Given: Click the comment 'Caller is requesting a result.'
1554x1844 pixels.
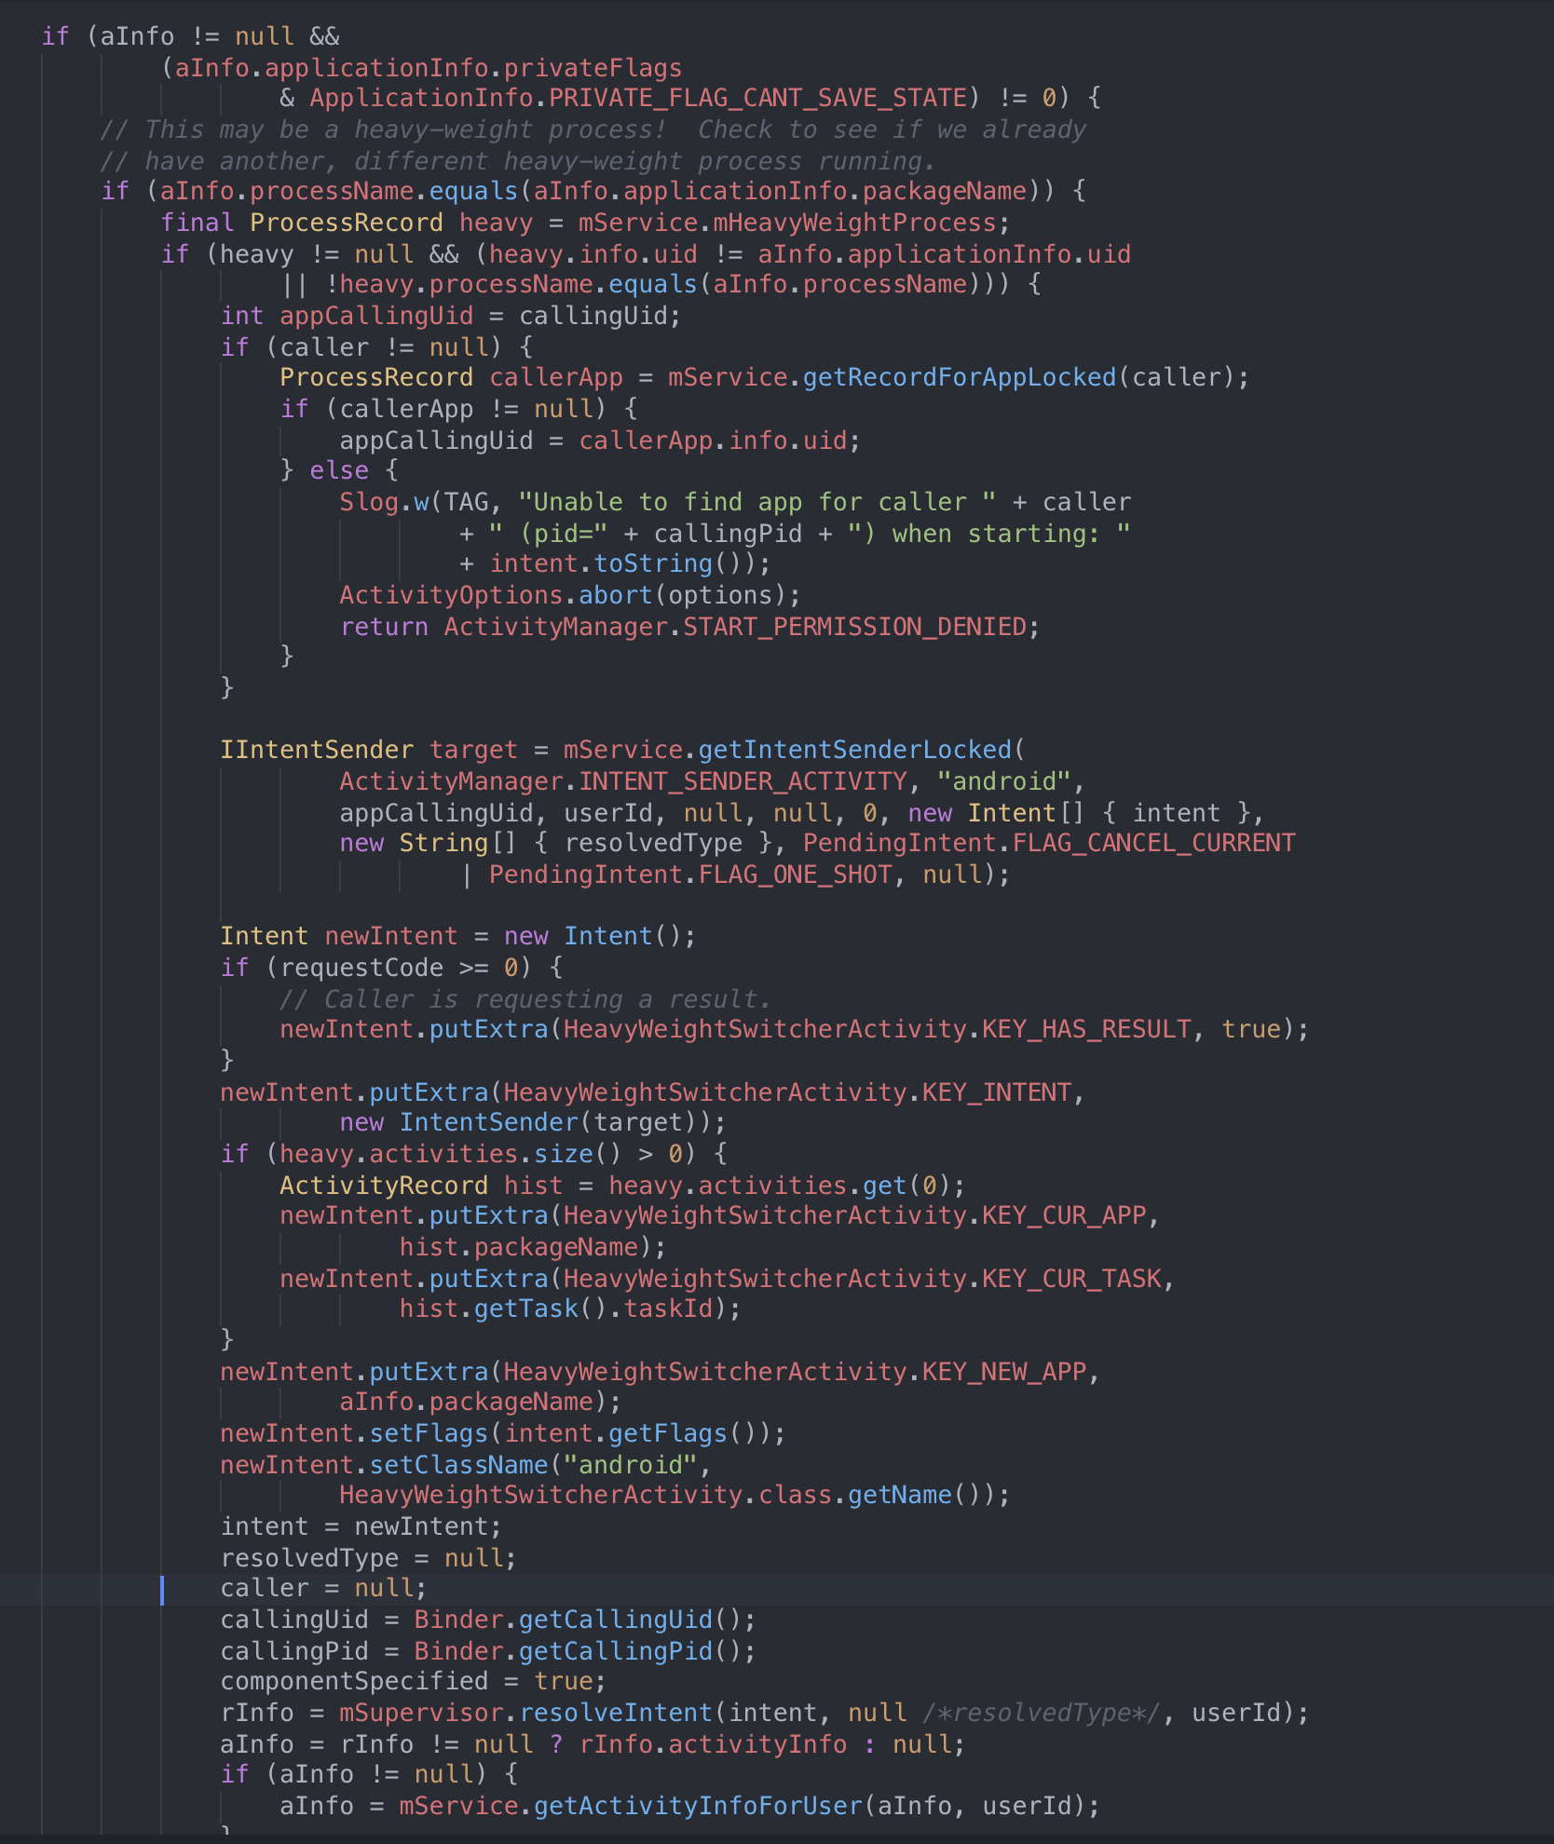Looking at the screenshot, I should 525,999.
